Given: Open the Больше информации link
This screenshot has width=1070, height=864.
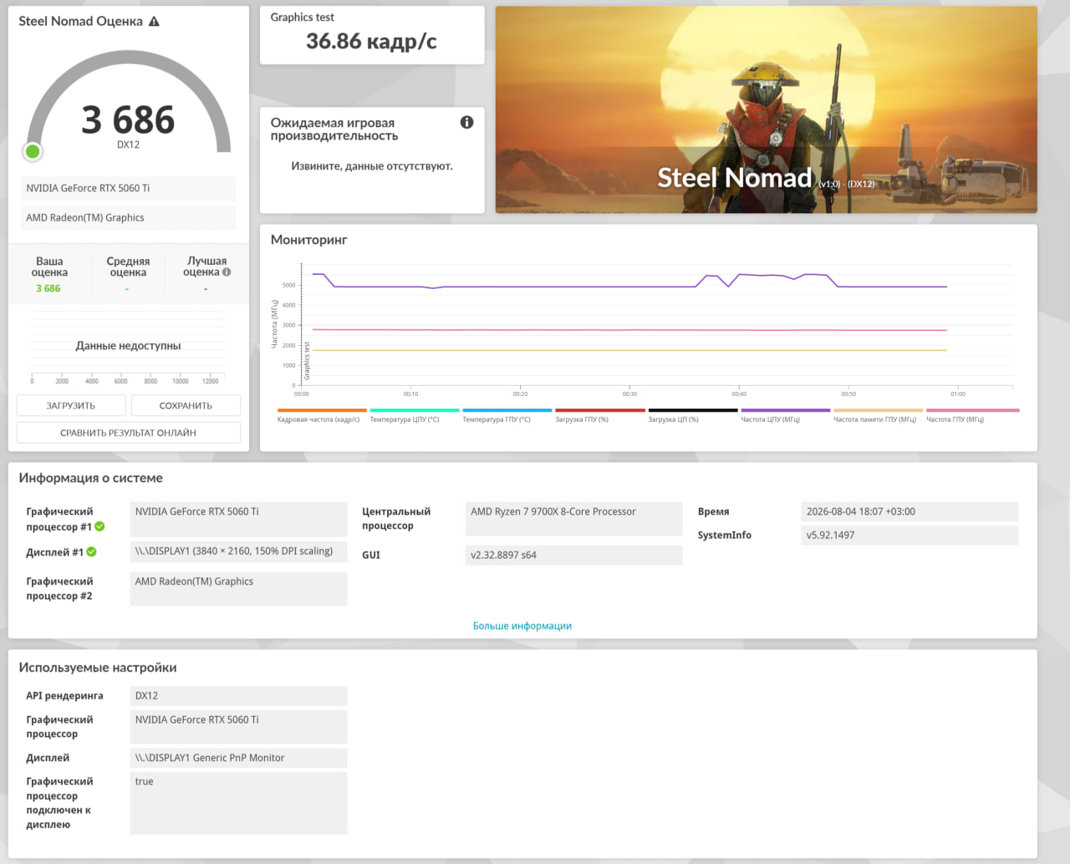Looking at the screenshot, I should (522, 626).
